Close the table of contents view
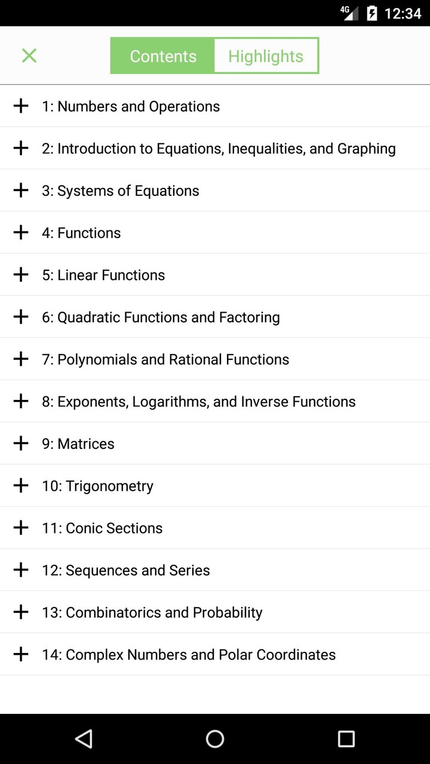The width and height of the screenshot is (430, 764). coord(29,55)
